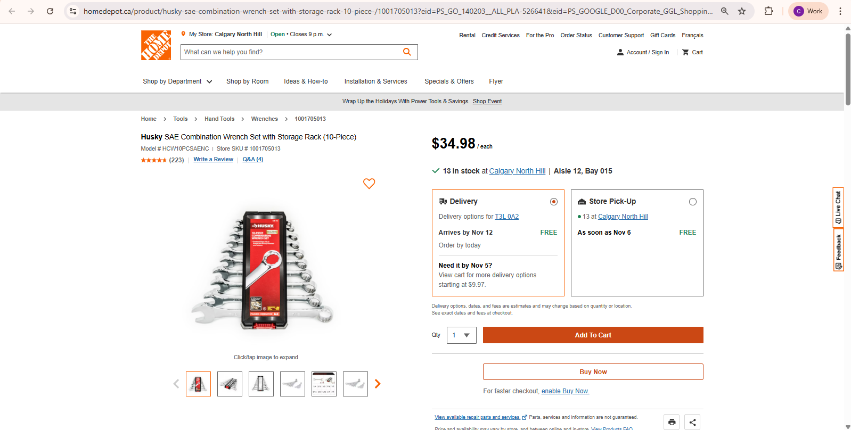Click the orange search magnifier icon
851x430 pixels.
click(407, 52)
